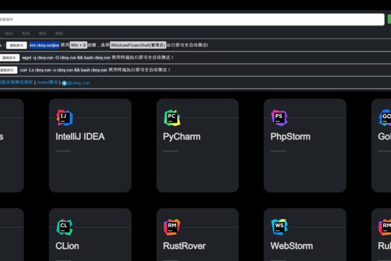391x261 pixels.
Task: Select the 'PhpStorm' card title
Action: [x=290, y=137]
